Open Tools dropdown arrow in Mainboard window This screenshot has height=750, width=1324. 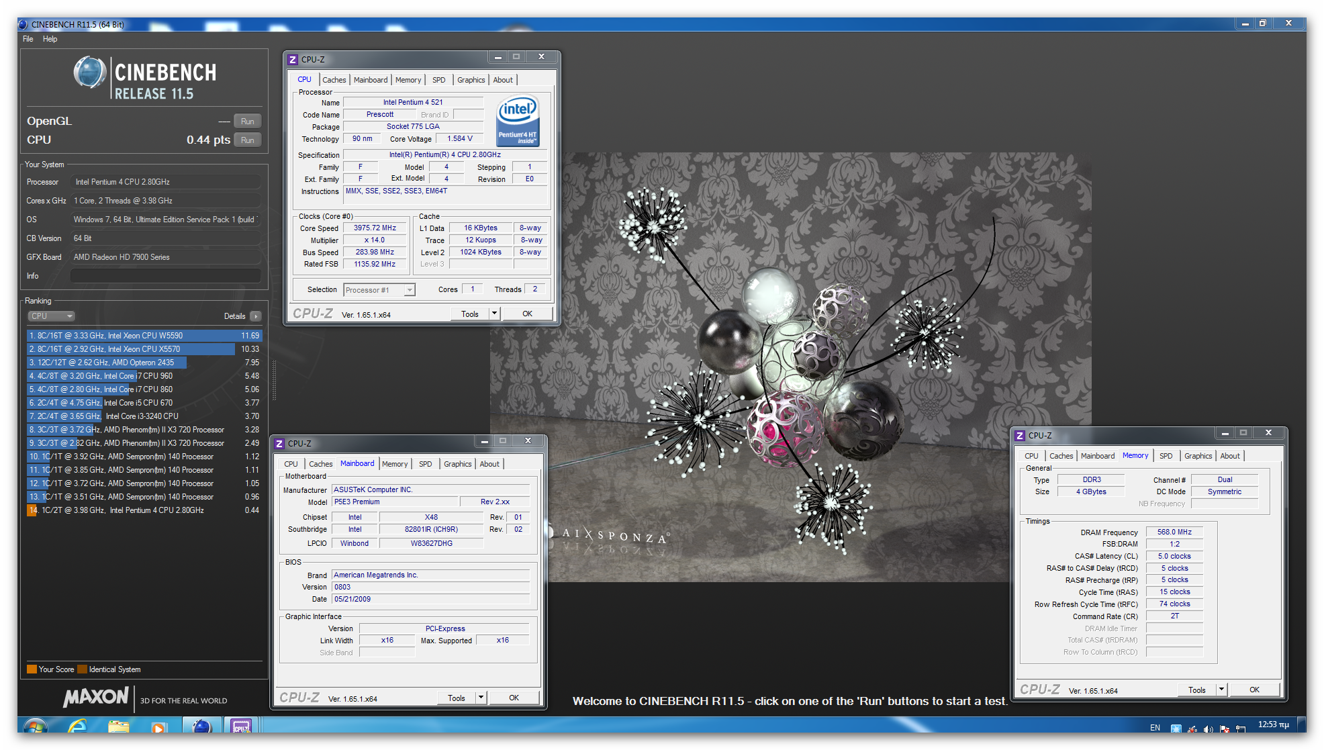(481, 698)
